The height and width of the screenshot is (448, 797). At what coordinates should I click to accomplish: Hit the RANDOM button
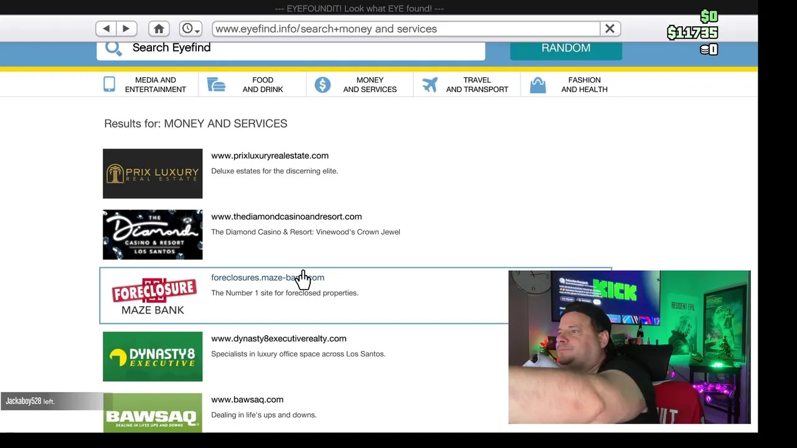[x=566, y=49]
